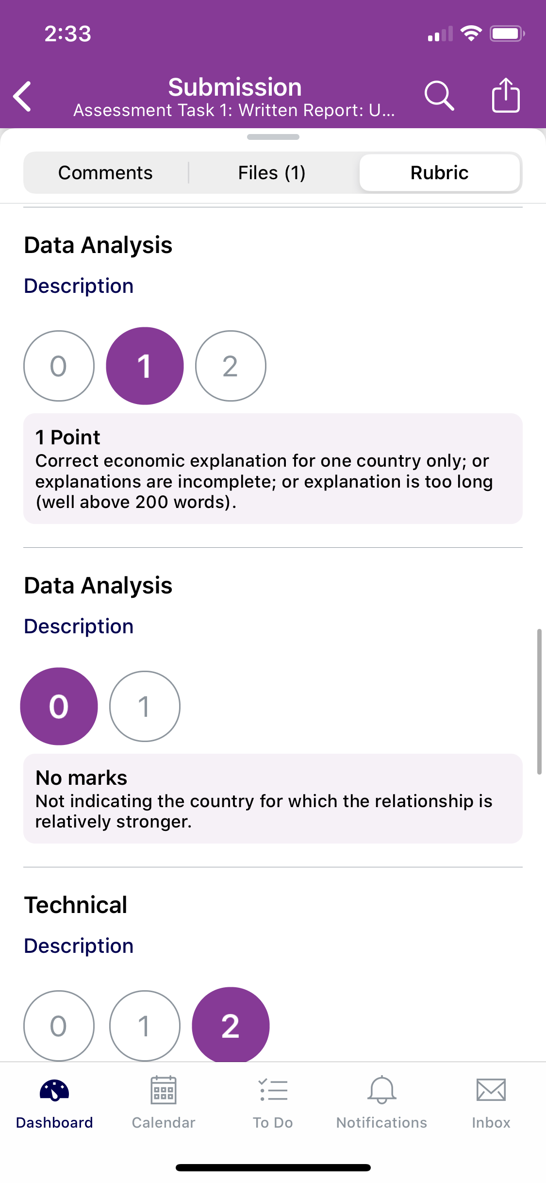This screenshot has height=1183, width=546.
Task: Expand Description under first Data Analysis
Action: point(79,286)
